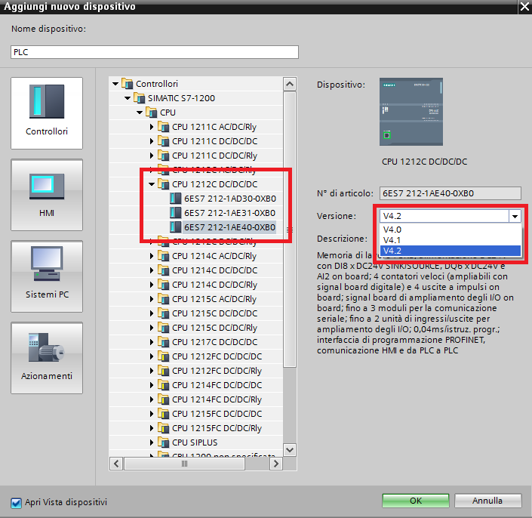Click the CPU 1212C device preview image
Image resolution: width=532 pixels, height=518 pixels.
tap(411, 113)
